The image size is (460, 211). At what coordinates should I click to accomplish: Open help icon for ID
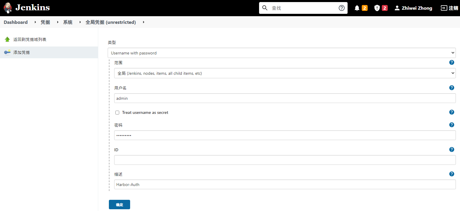point(451,149)
